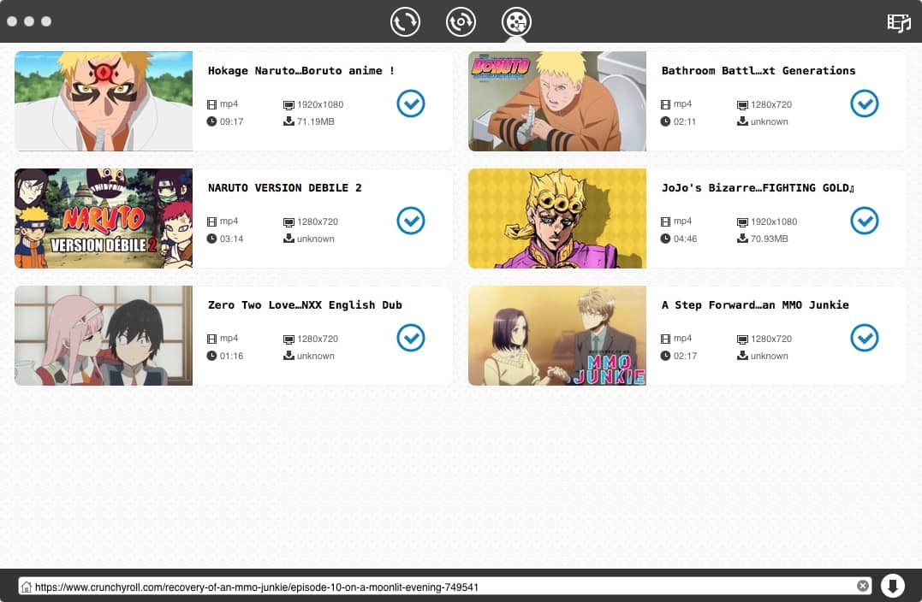Click the 1920x1080 resolution in JoJo's card
Image resolution: width=922 pixels, height=602 pixels.
click(774, 221)
